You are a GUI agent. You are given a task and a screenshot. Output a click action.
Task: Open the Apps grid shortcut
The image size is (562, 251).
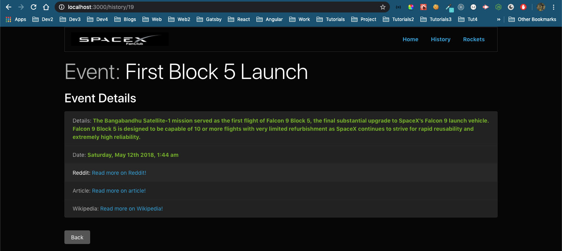click(16, 19)
